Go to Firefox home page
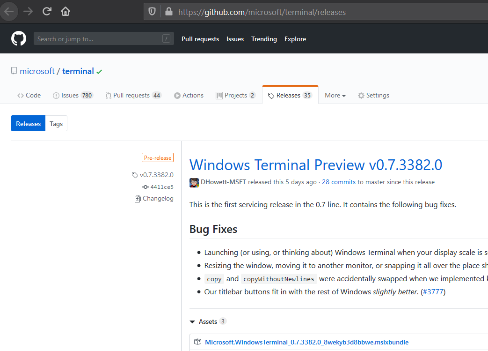The height and width of the screenshot is (351, 488). point(65,11)
